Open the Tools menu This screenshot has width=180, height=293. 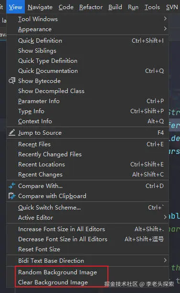pos(152,7)
